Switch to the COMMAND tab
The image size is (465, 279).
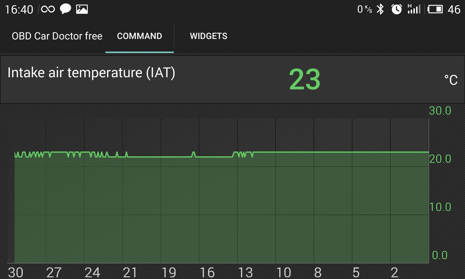click(139, 36)
